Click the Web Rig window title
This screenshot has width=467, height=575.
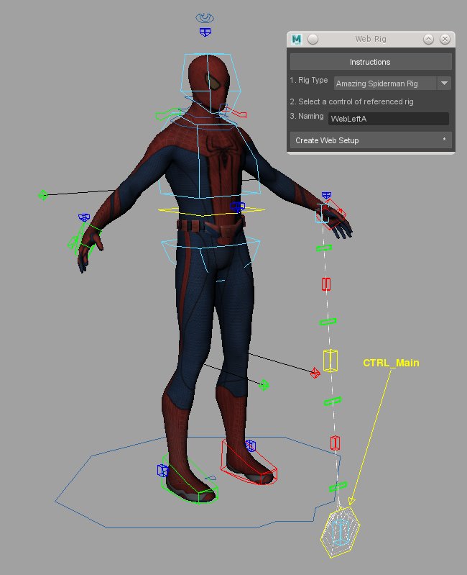click(371, 39)
